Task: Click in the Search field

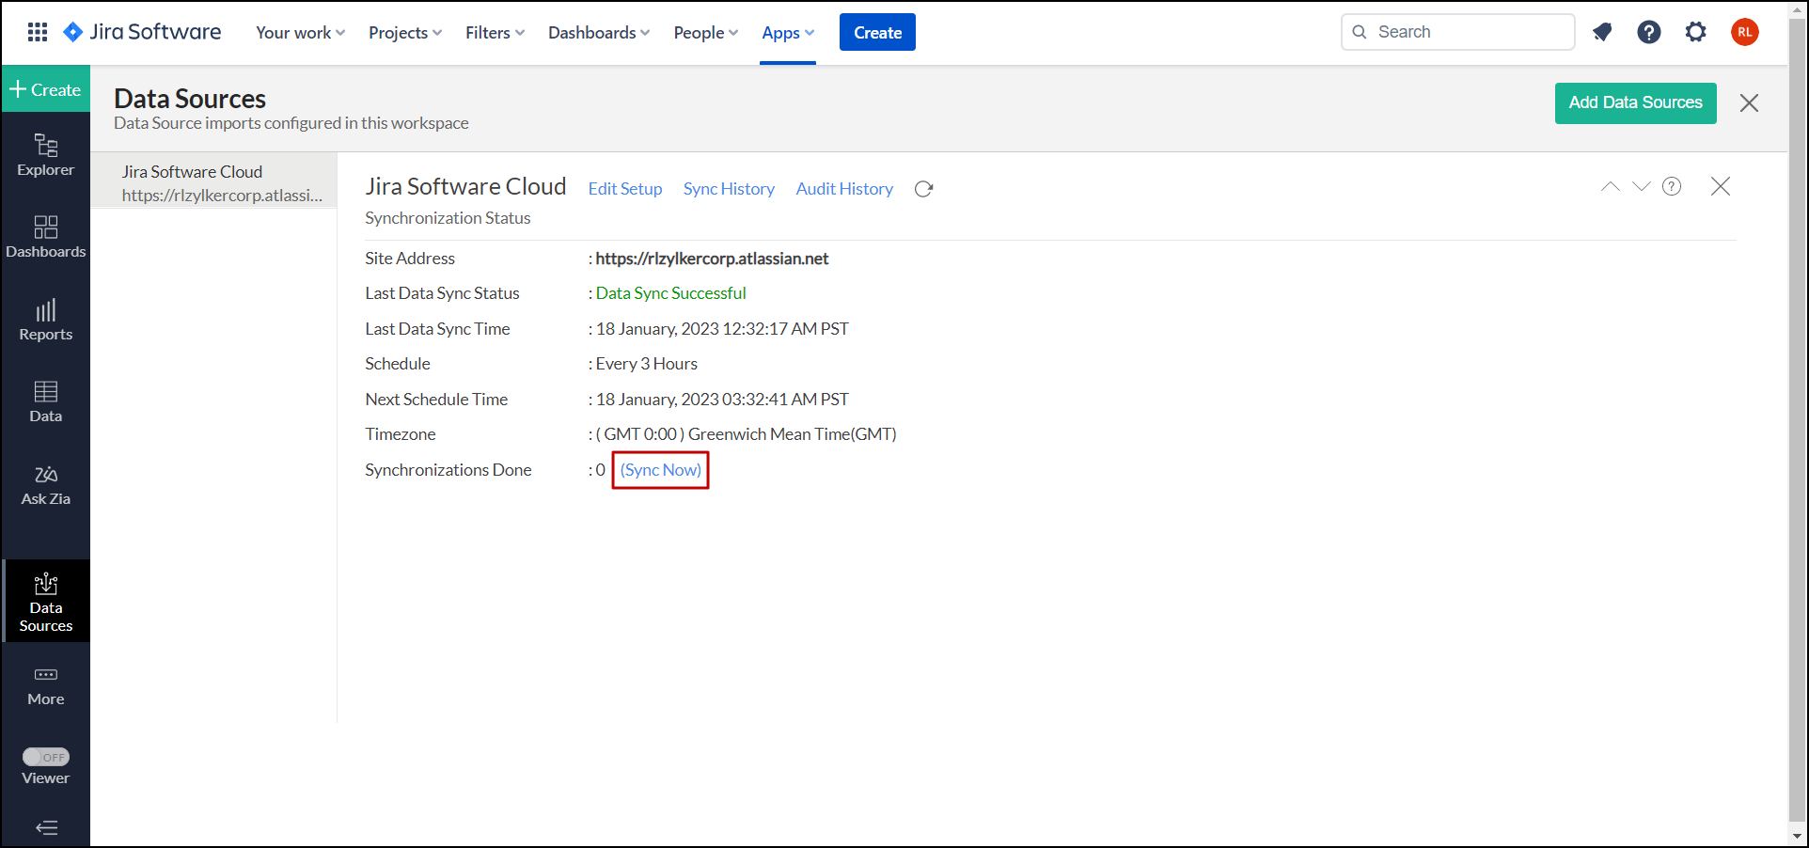Action: [x=1467, y=32]
